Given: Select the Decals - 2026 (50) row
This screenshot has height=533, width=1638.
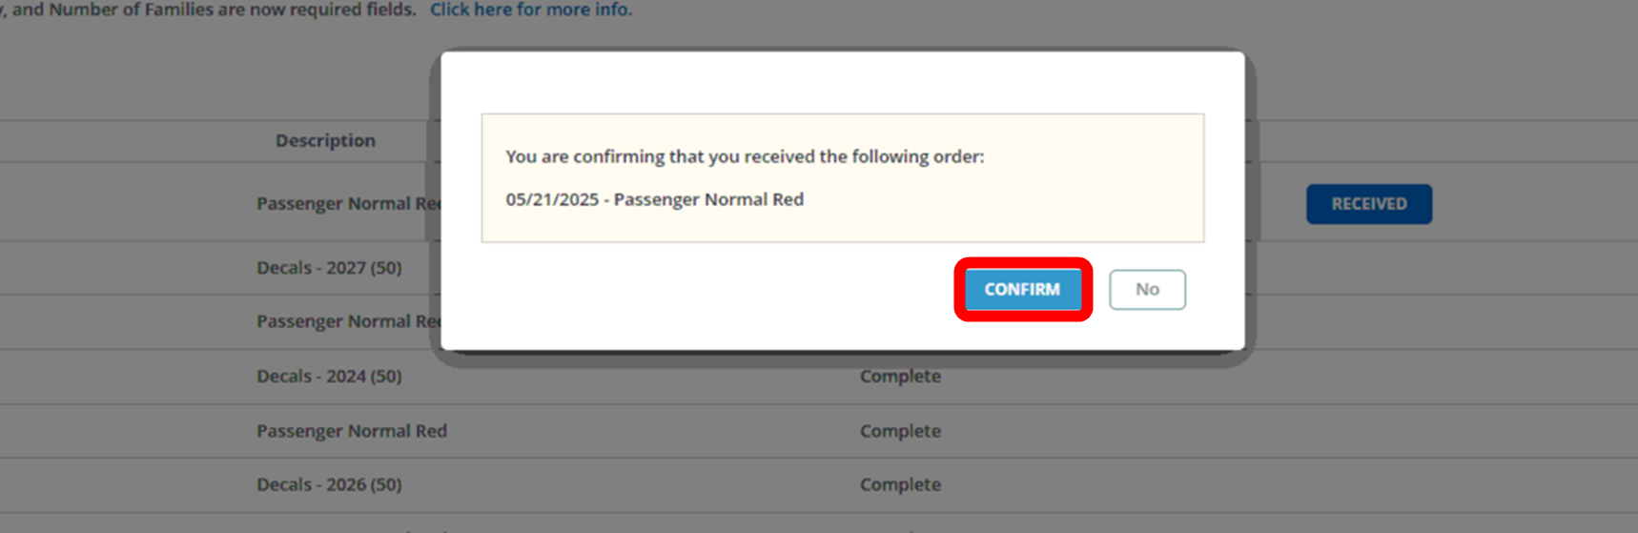Looking at the screenshot, I should 329,484.
